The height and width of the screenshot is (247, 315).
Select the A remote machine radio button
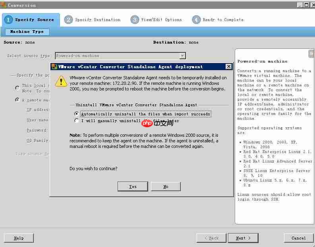[17, 100]
